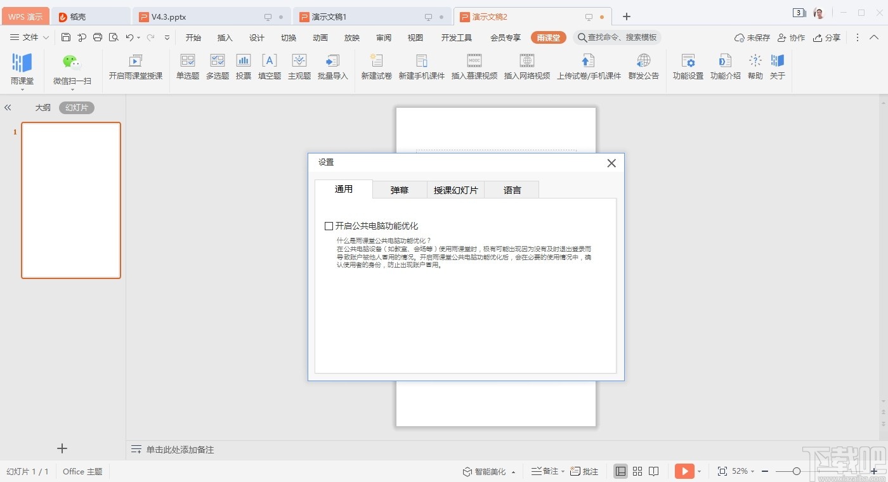888x482 pixels.
Task: Collapse the ribbon with the chevron
Action: click(875, 37)
